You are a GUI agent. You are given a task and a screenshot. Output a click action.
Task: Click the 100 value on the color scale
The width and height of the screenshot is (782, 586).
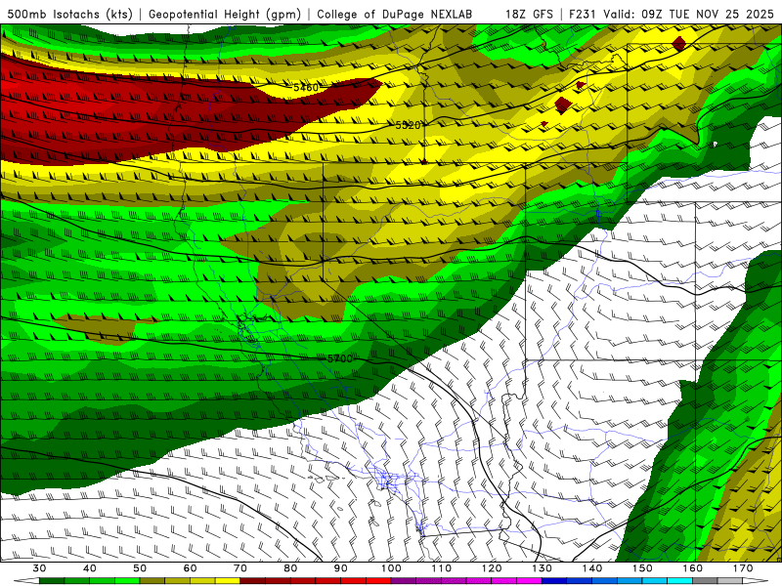point(391,568)
